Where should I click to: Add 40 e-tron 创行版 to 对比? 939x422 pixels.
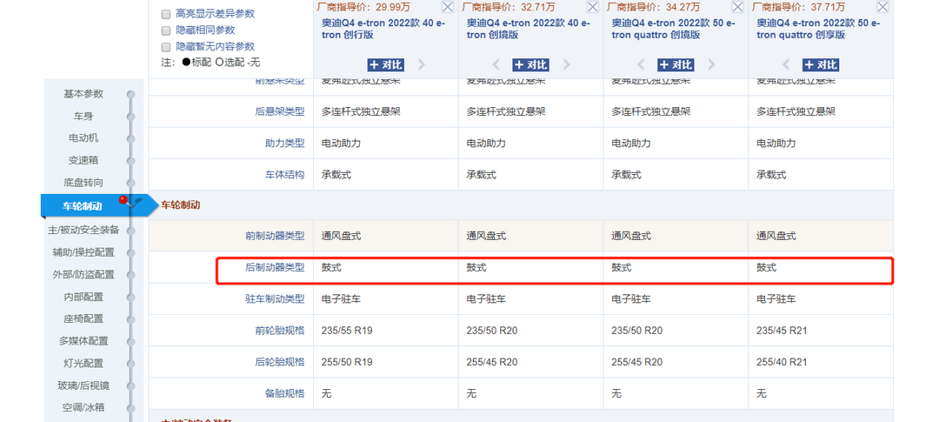[x=386, y=64]
